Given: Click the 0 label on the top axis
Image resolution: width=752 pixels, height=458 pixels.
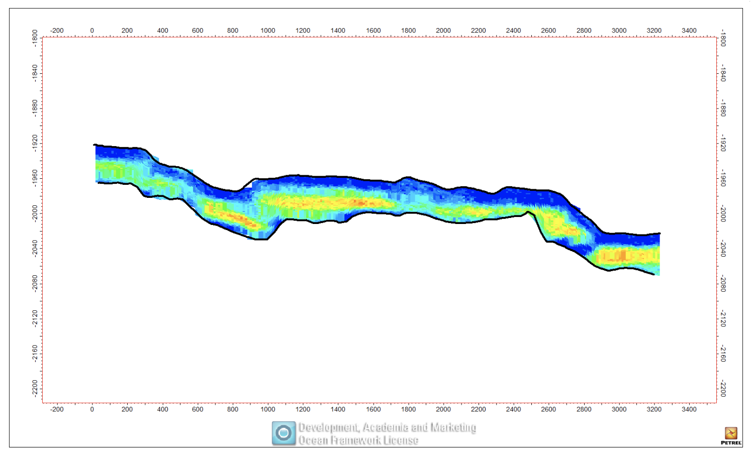Looking at the screenshot, I should (92, 31).
